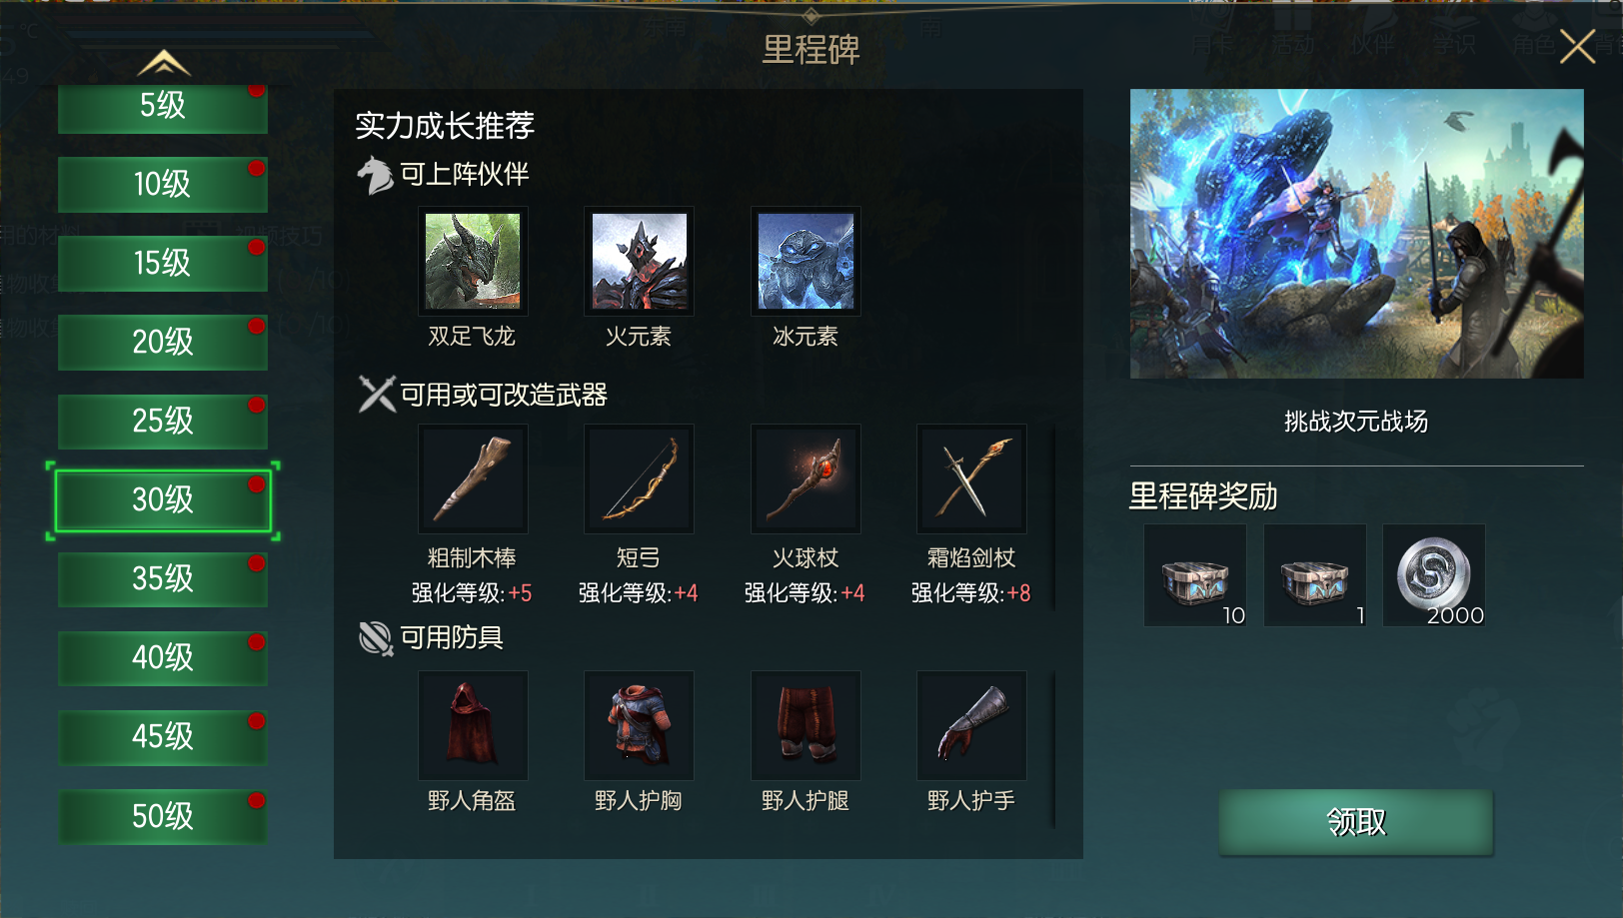
Task: Inspect the 野人角盔 helmet icon
Action: tap(473, 725)
